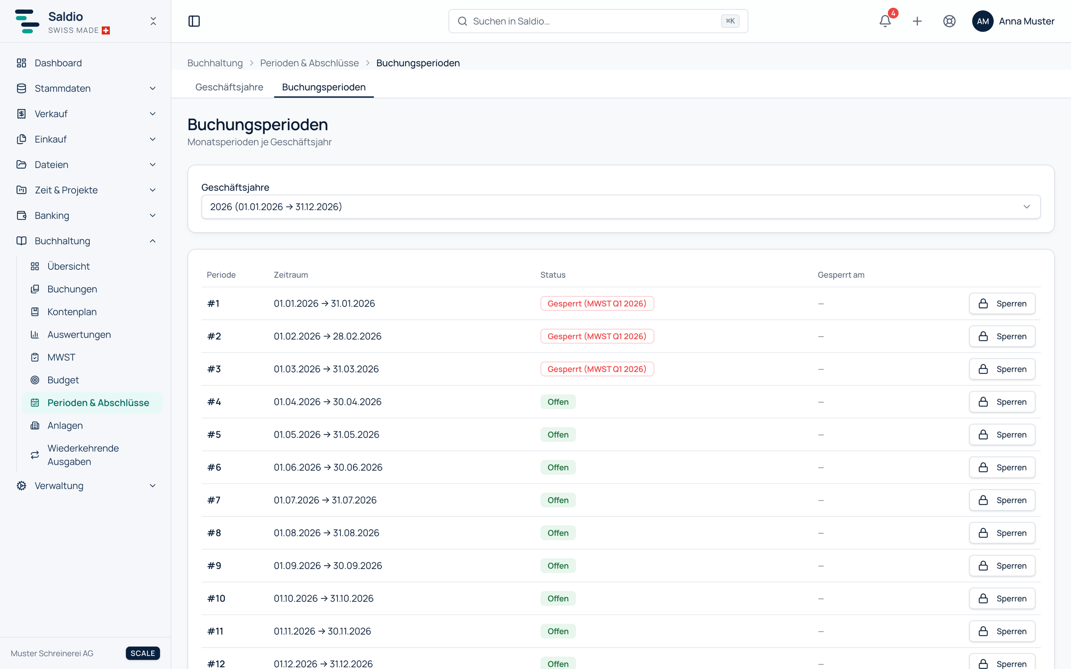This screenshot has height=669, width=1071.
Task: Expand the Verwaltung menu
Action: click(85, 486)
